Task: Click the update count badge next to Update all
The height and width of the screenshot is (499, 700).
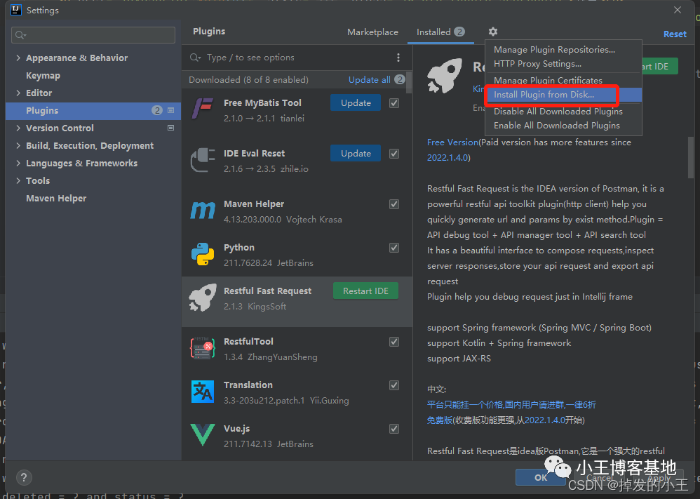Action: [400, 79]
